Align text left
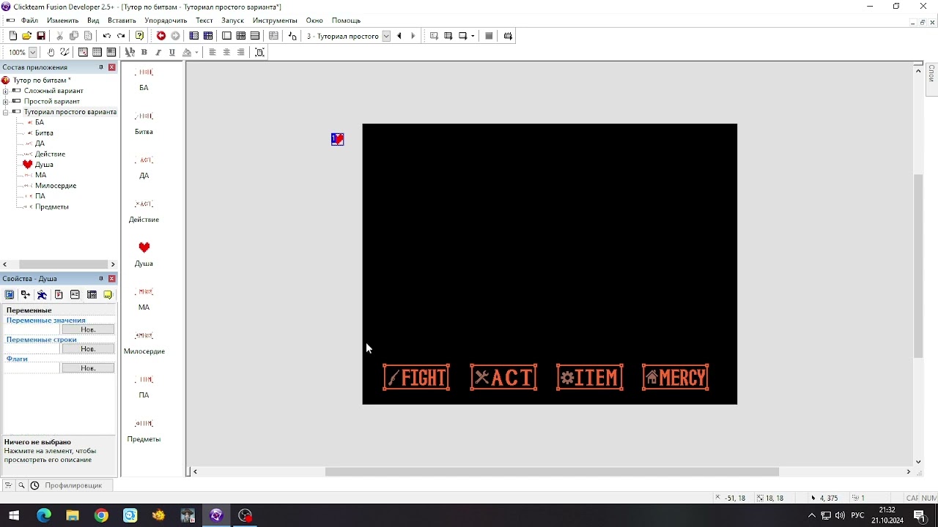Viewport: 938px width, 527px height. tap(213, 52)
